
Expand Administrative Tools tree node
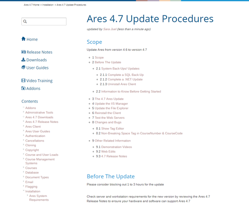[23, 112]
